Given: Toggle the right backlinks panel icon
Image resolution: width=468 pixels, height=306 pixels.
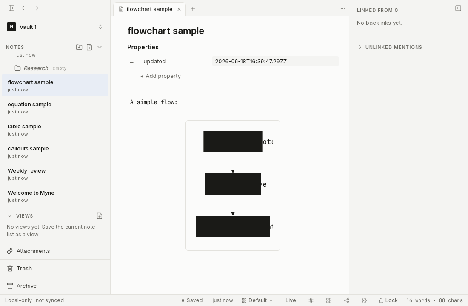Looking at the screenshot, I should point(458,8).
